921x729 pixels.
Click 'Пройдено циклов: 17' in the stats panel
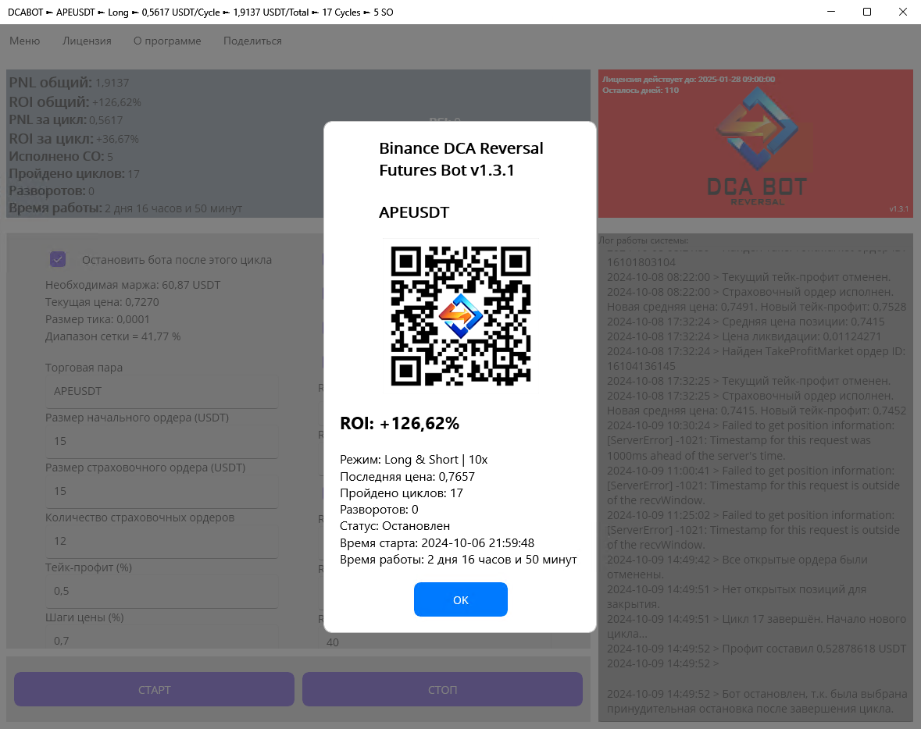(x=74, y=174)
